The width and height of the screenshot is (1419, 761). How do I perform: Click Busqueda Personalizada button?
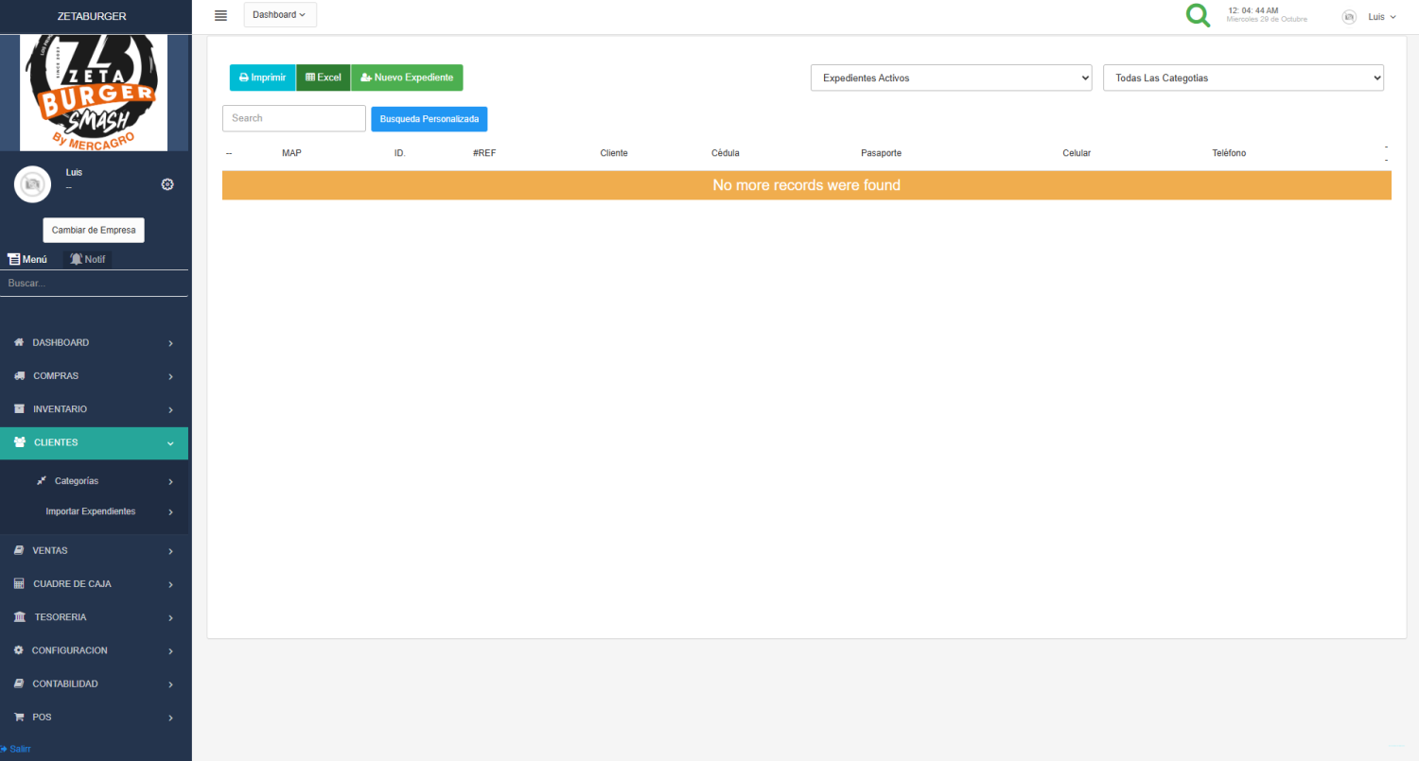click(x=429, y=119)
